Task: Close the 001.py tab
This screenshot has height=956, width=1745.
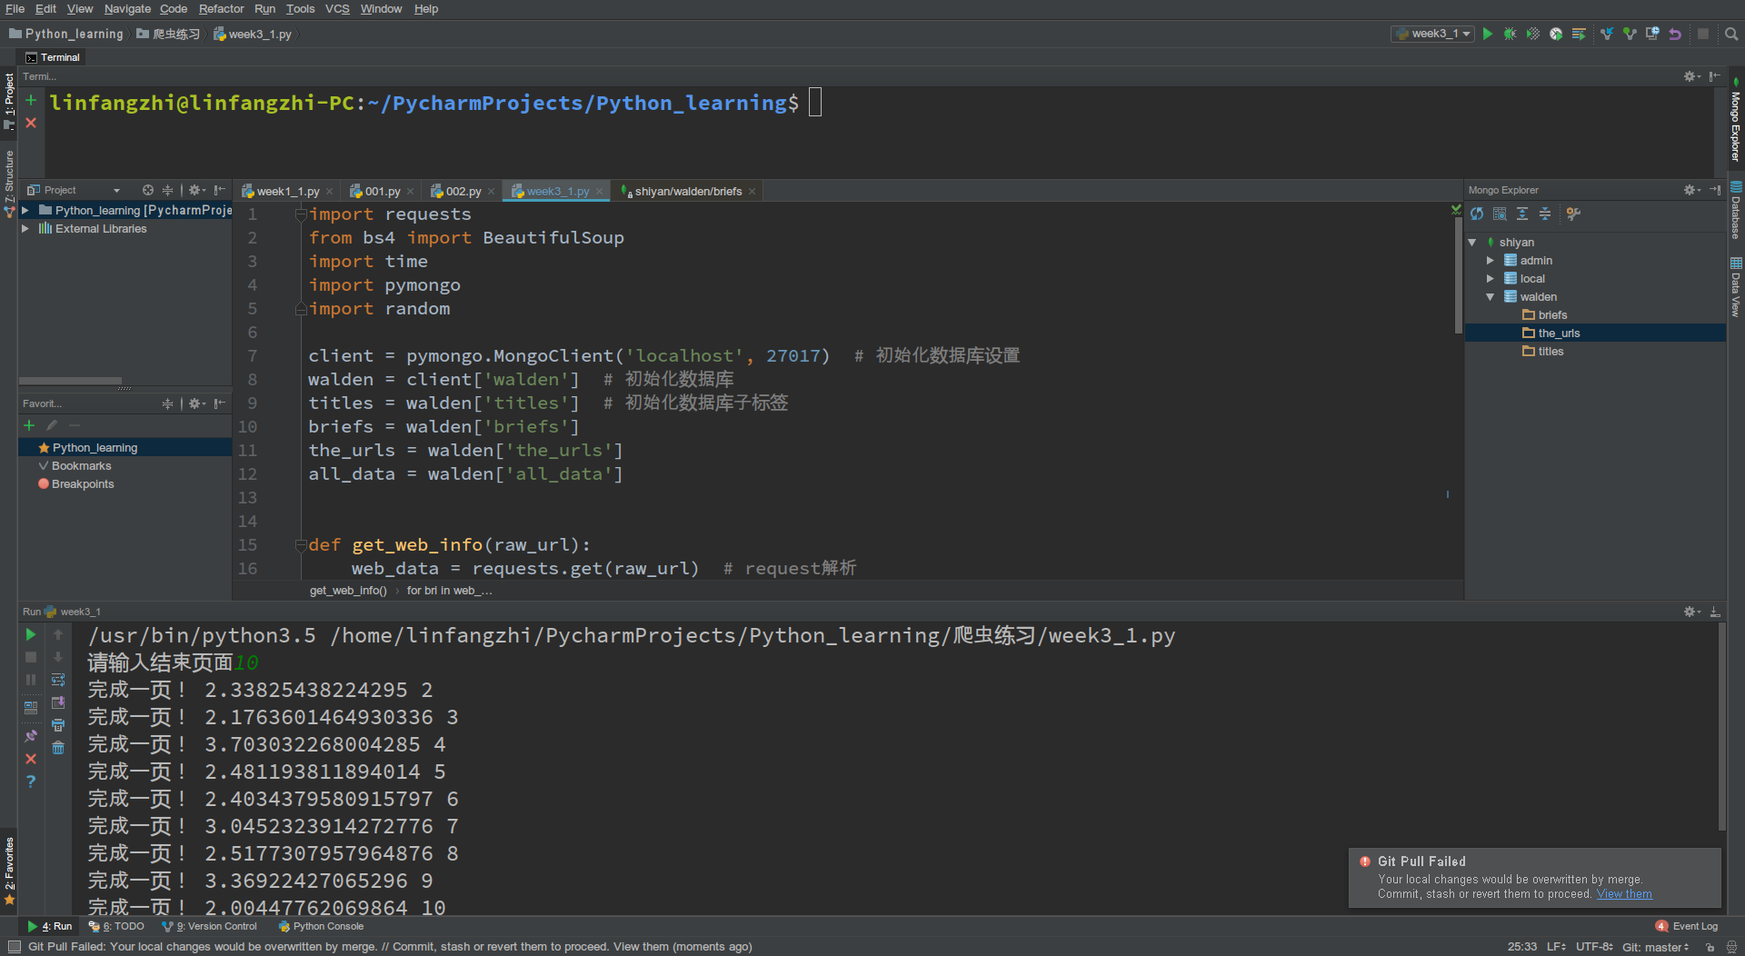Action: pyautogui.click(x=410, y=192)
